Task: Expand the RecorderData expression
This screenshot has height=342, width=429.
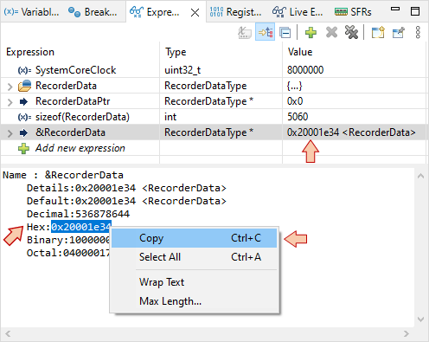Action: (x=10, y=87)
